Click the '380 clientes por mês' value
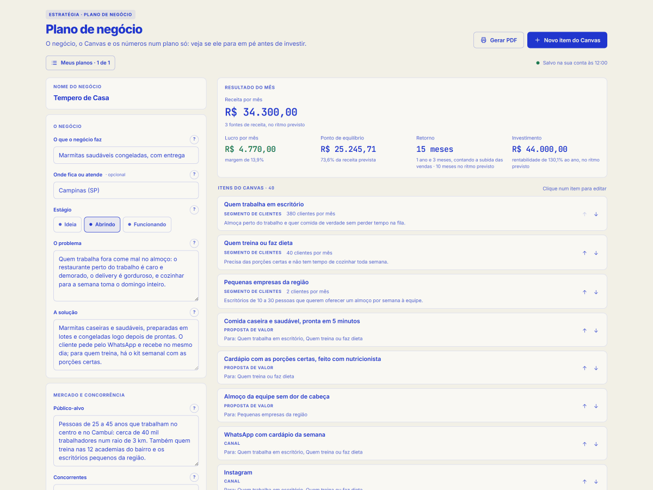This screenshot has width=653, height=490. pyautogui.click(x=311, y=214)
